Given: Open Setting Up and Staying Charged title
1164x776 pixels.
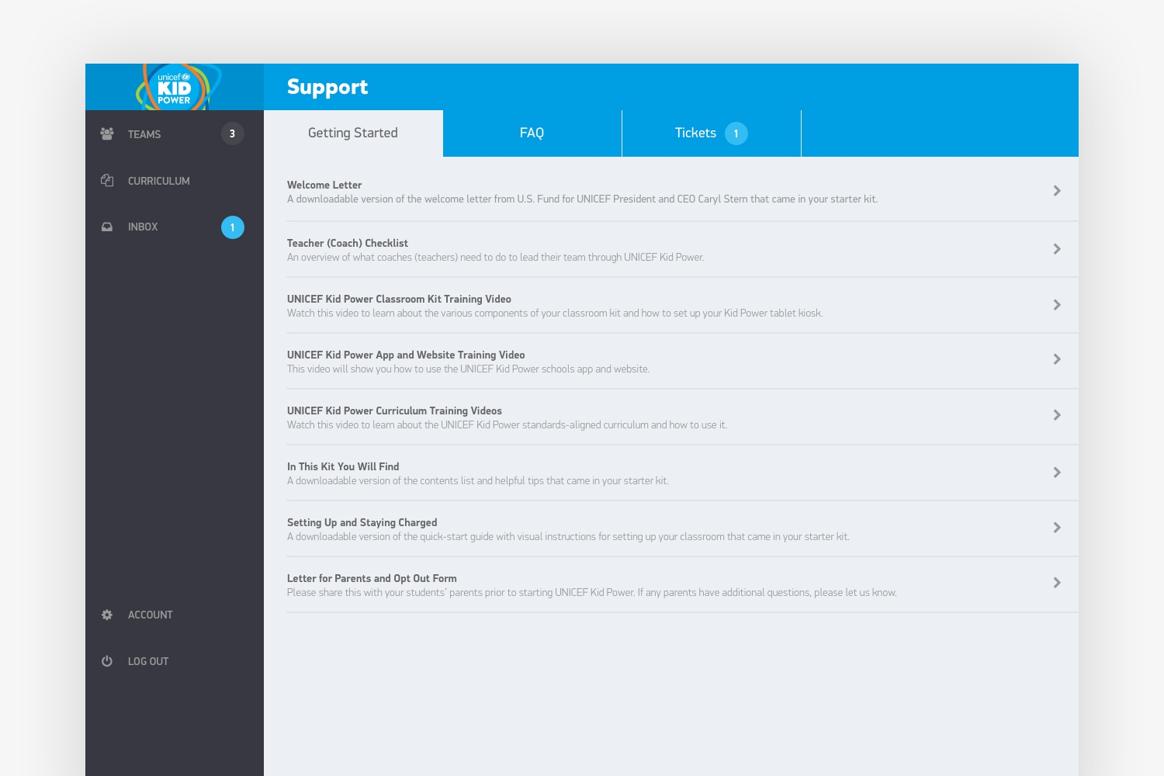Looking at the screenshot, I should pyautogui.click(x=362, y=522).
